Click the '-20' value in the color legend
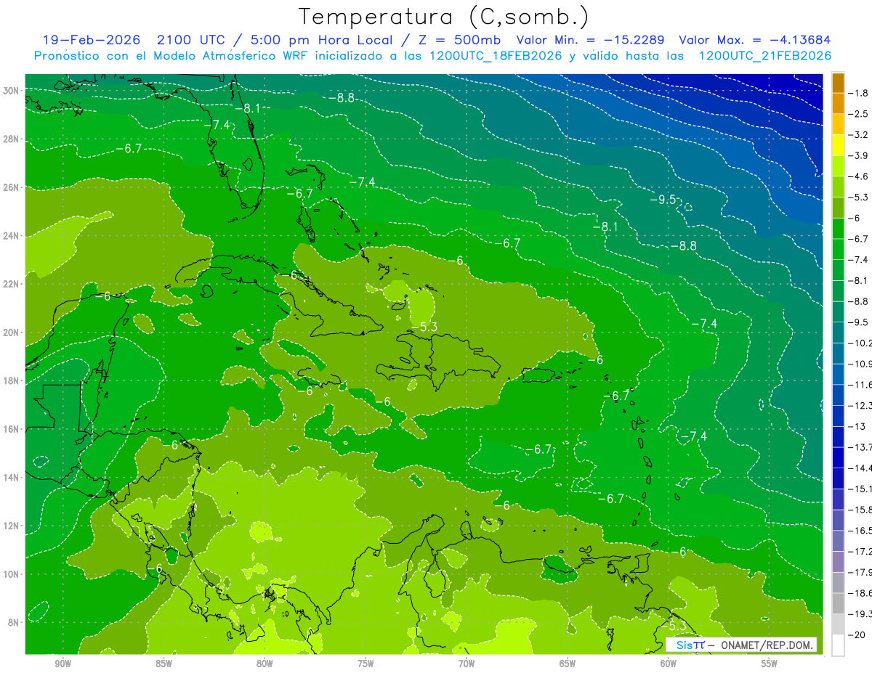The height and width of the screenshot is (673, 872). (x=855, y=635)
